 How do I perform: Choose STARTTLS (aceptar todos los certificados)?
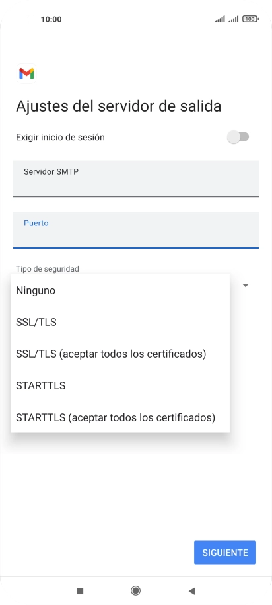119,417
